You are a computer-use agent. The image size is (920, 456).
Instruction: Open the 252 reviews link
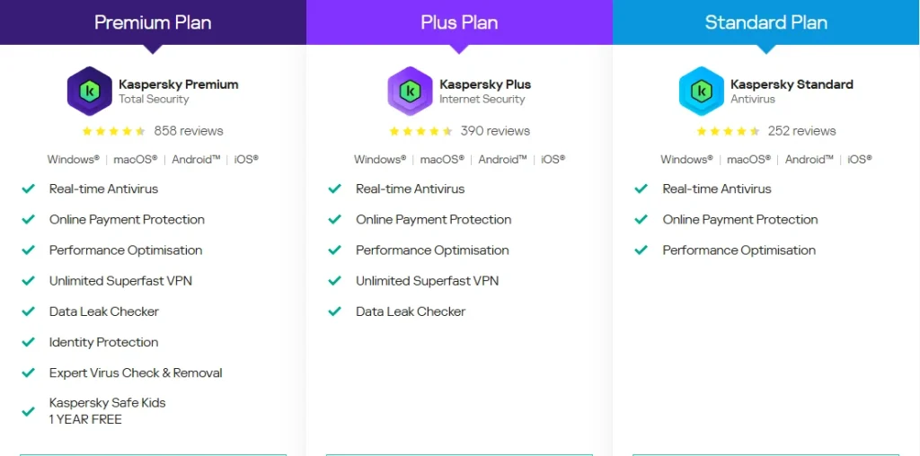[802, 131]
